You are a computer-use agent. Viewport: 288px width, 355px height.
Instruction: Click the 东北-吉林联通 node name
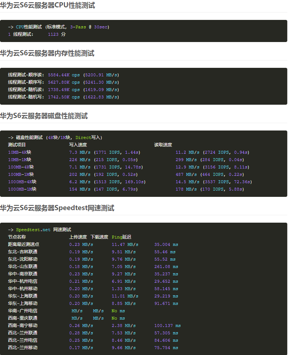click(x=23, y=252)
